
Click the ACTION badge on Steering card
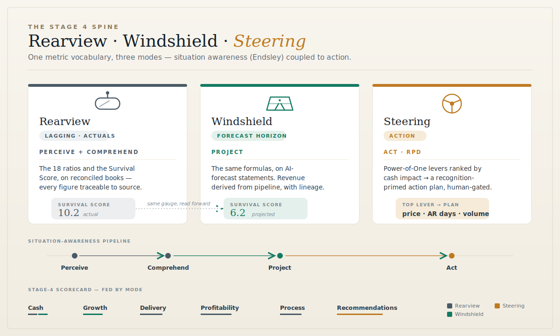coord(405,136)
